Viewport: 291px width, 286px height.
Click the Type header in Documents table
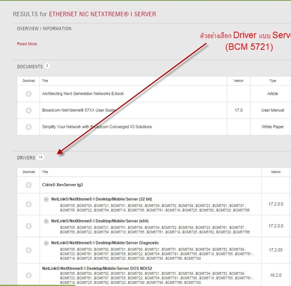(x=273, y=81)
